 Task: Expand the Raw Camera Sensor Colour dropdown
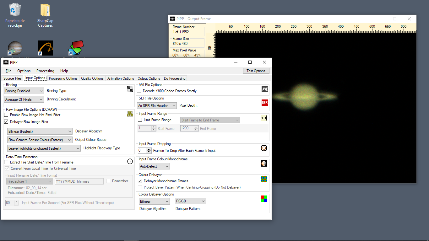(40, 140)
